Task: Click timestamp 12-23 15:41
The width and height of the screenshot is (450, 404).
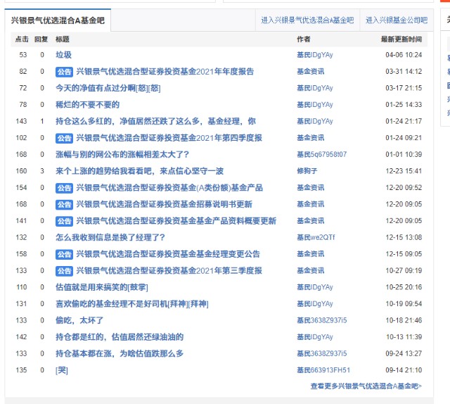Action: (x=404, y=171)
